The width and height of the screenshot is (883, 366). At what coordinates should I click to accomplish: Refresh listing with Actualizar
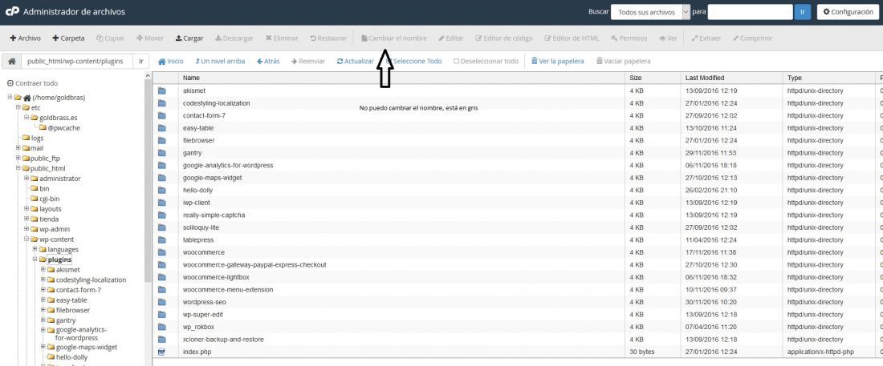(355, 62)
